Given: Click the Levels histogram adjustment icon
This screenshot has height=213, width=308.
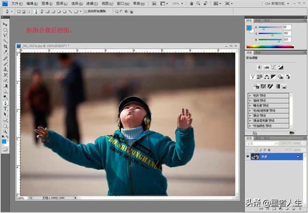Looking at the screenshot, I should click(266, 67).
